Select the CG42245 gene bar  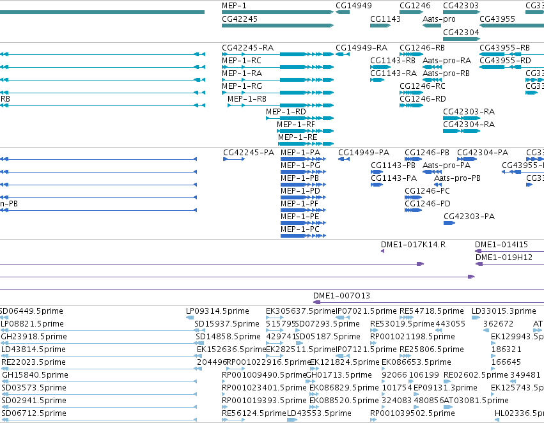pyautogui.click(x=277, y=26)
